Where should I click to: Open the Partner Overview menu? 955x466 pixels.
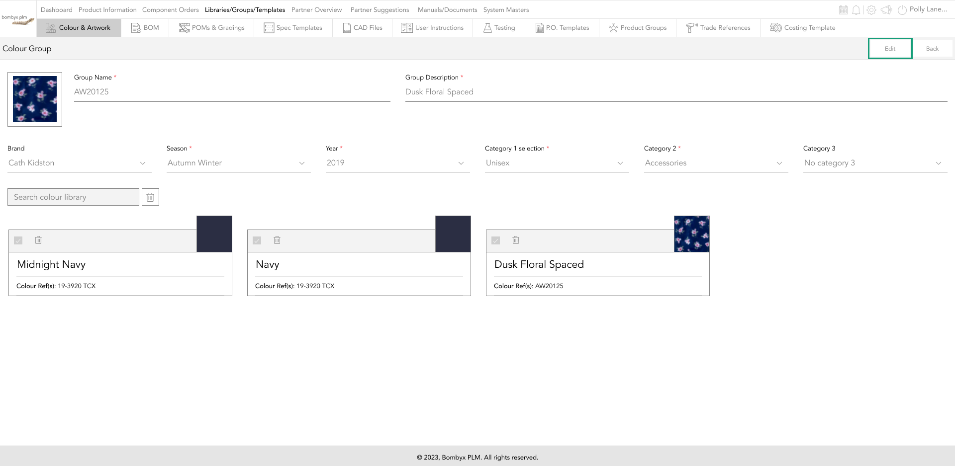point(317,10)
